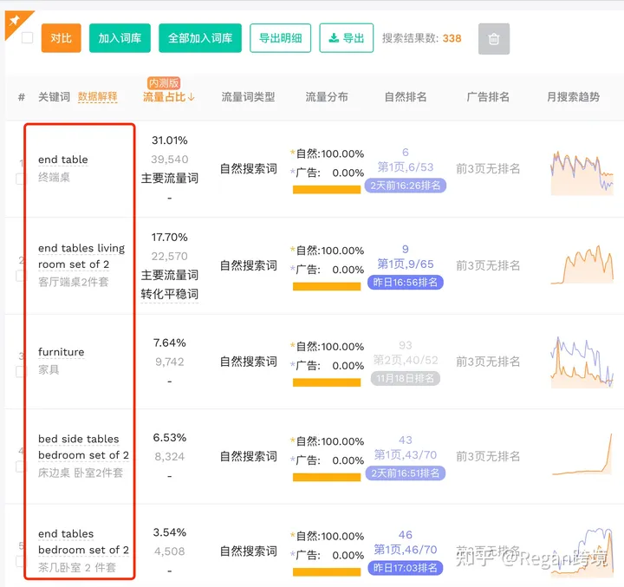Toggle the select-all checkbox in toolbar

point(28,38)
